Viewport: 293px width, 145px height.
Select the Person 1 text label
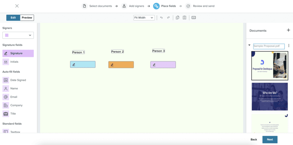[x=78, y=52]
